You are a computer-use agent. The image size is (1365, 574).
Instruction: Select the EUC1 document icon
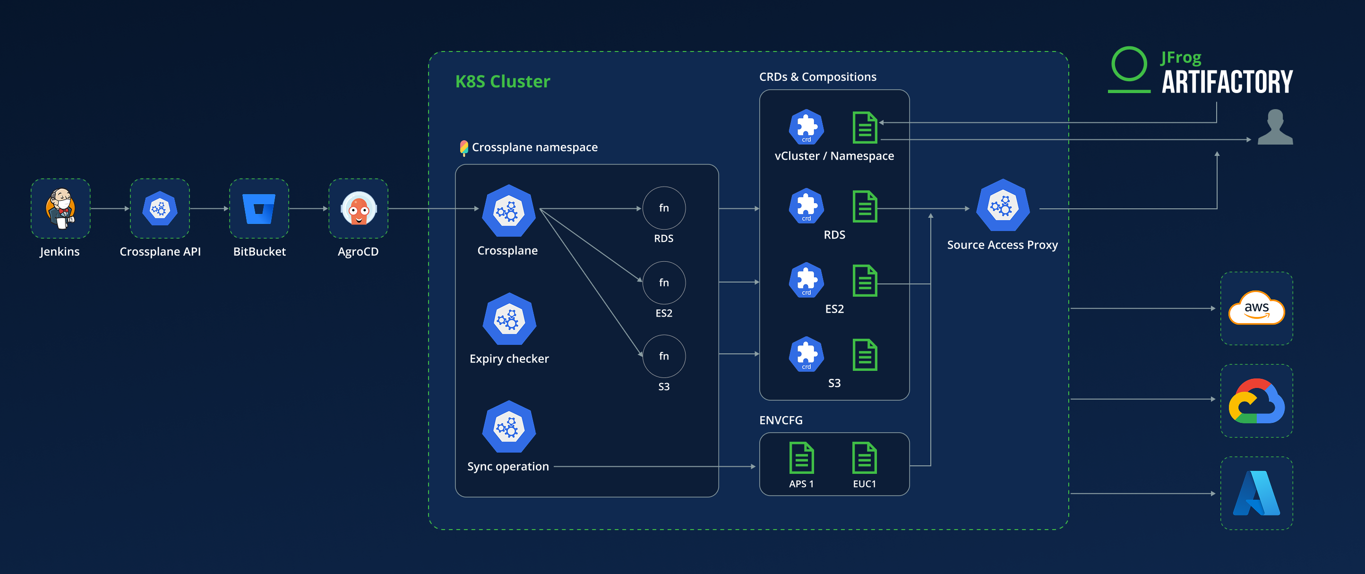coord(864,457)
